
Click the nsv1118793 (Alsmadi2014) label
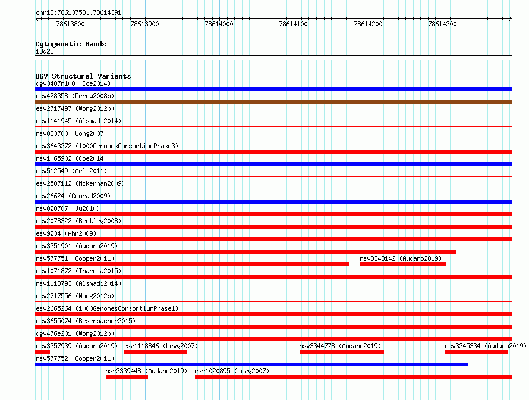click(x=78, y=283)
